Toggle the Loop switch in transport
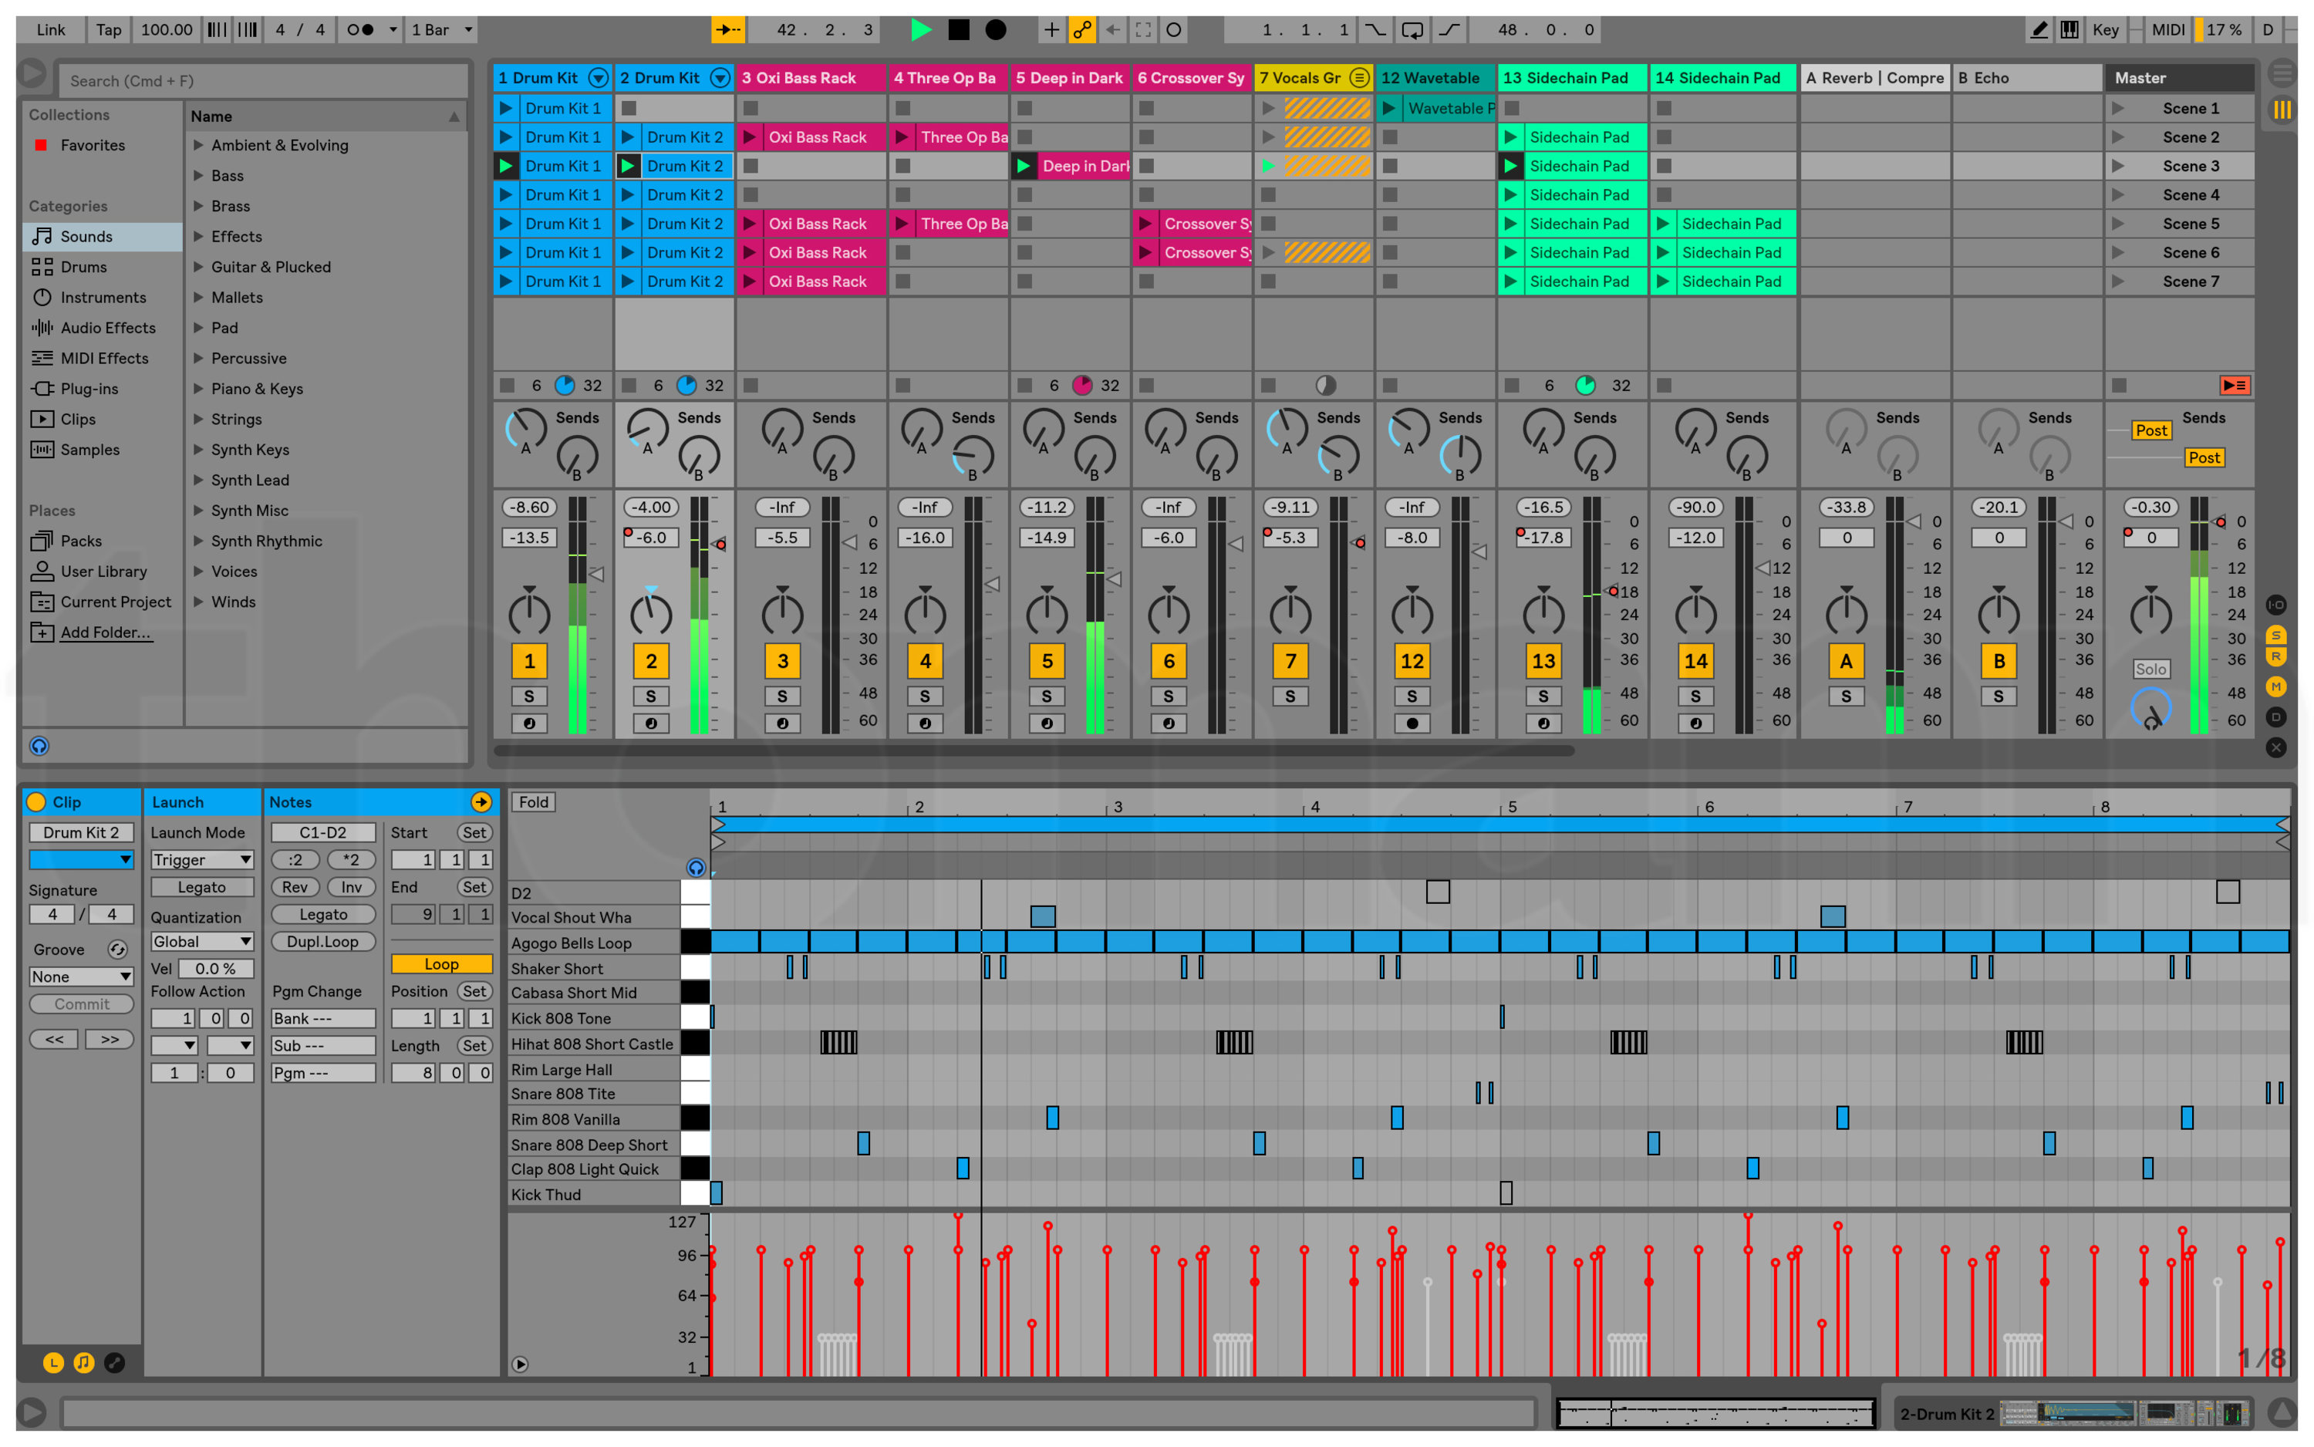2314x1447 pixels. click(x=1412, y=29)
